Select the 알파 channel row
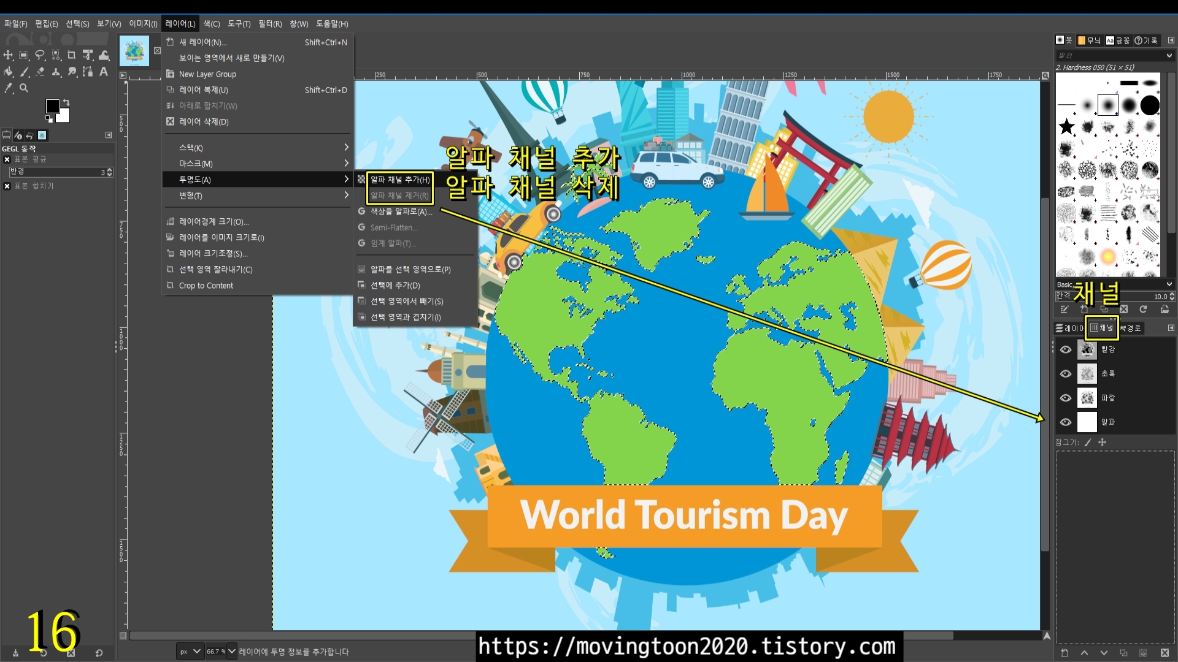 tap(1115, 422)
